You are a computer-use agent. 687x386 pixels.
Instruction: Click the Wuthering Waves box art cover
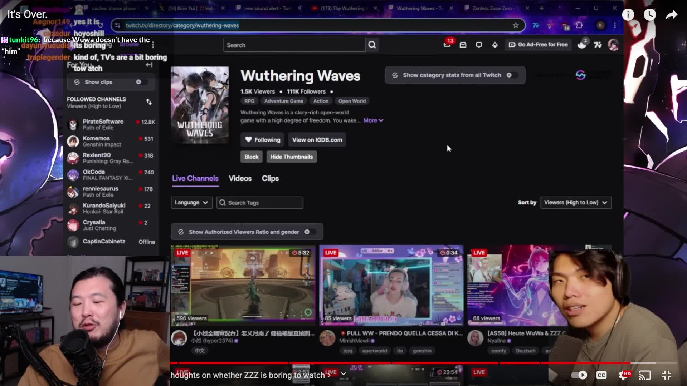(200, 105)
